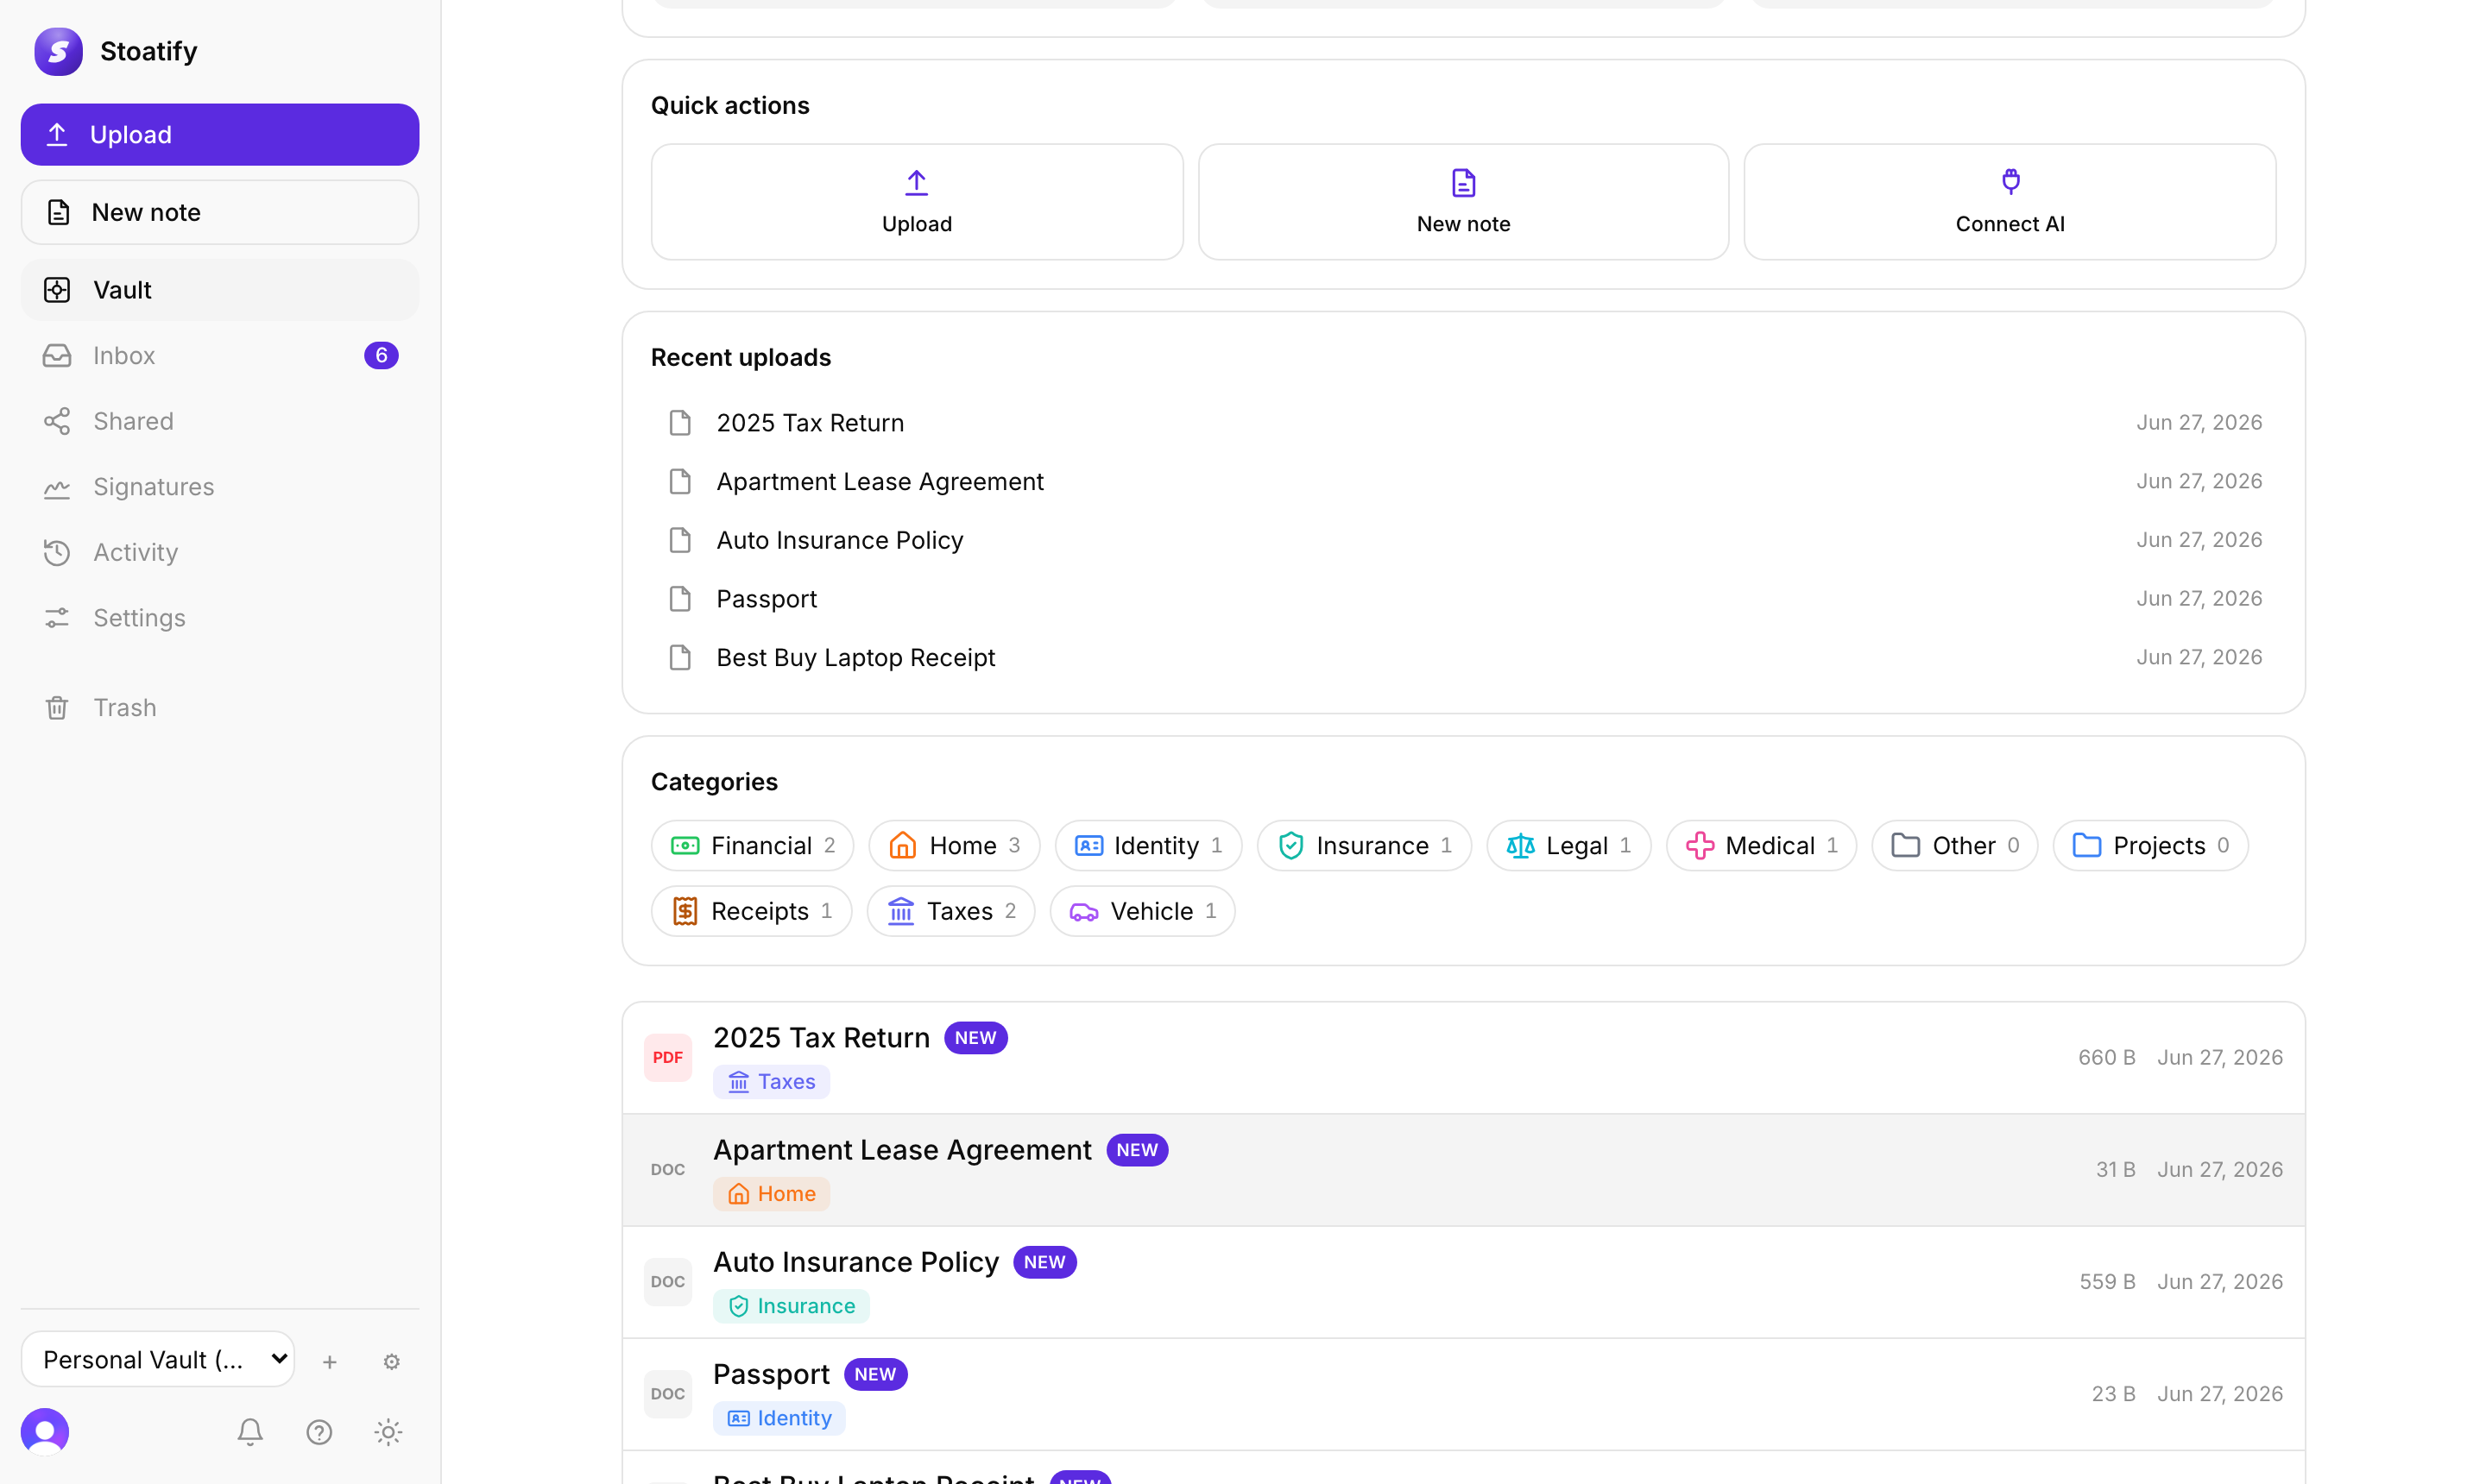Open the Vault section
Screen dimensions: 2486x1484
pos(220,290)
